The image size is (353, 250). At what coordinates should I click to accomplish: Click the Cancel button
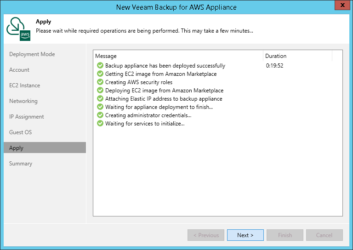click(325, 235)
